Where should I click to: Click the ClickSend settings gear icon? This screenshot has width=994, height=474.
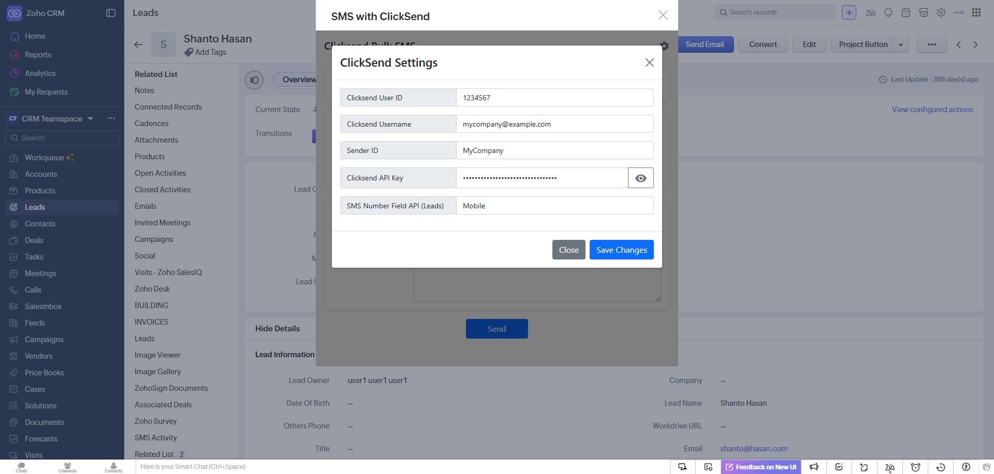click(x=664, y=46)
